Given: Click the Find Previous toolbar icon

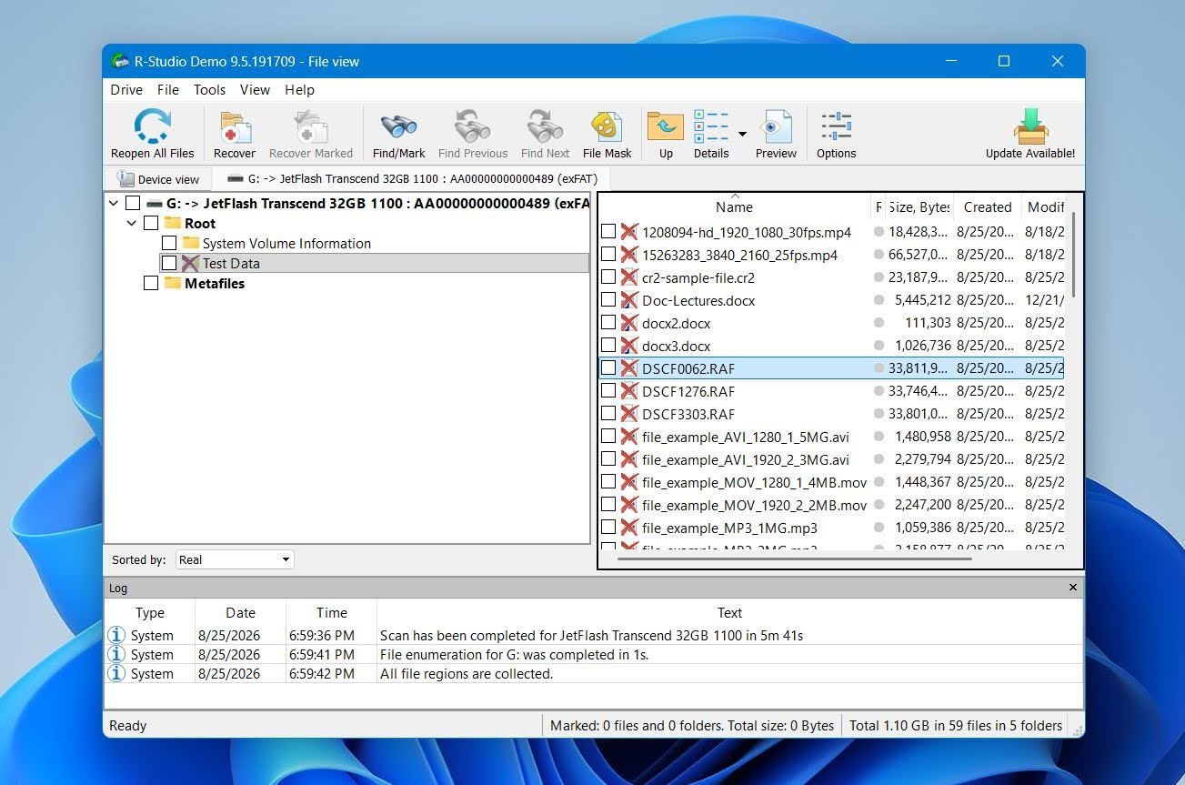Looking at the screenshot, I should point(472,126).
